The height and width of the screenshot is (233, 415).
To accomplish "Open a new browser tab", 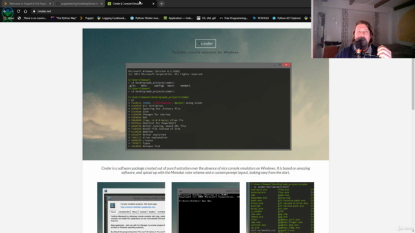I will click(161, 4).
